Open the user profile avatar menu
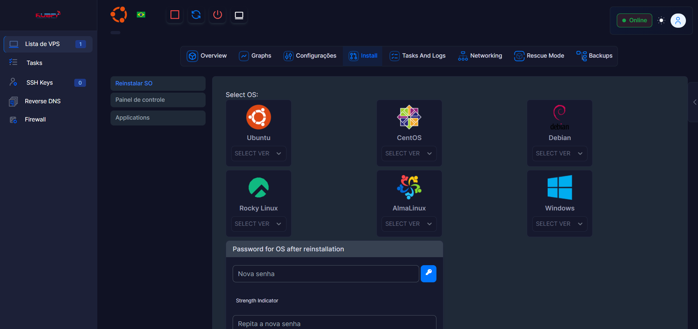Viewport: 698px width, 329px height. pos(678,20)
